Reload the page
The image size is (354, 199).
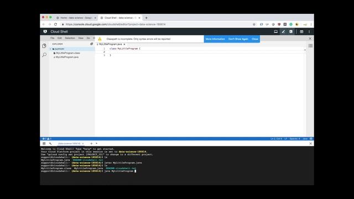(x=55, y=24)
